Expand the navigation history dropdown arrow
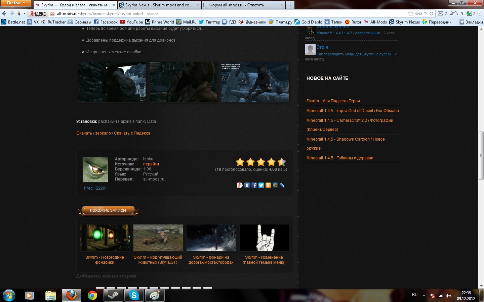This screenshot has height=302, width=484. coord(25,13)
